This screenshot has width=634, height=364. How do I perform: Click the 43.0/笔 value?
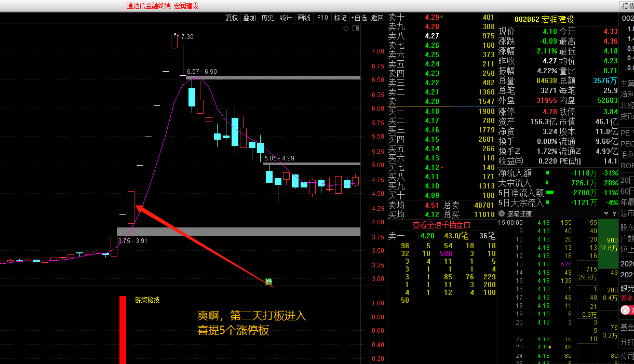(456, 236)
